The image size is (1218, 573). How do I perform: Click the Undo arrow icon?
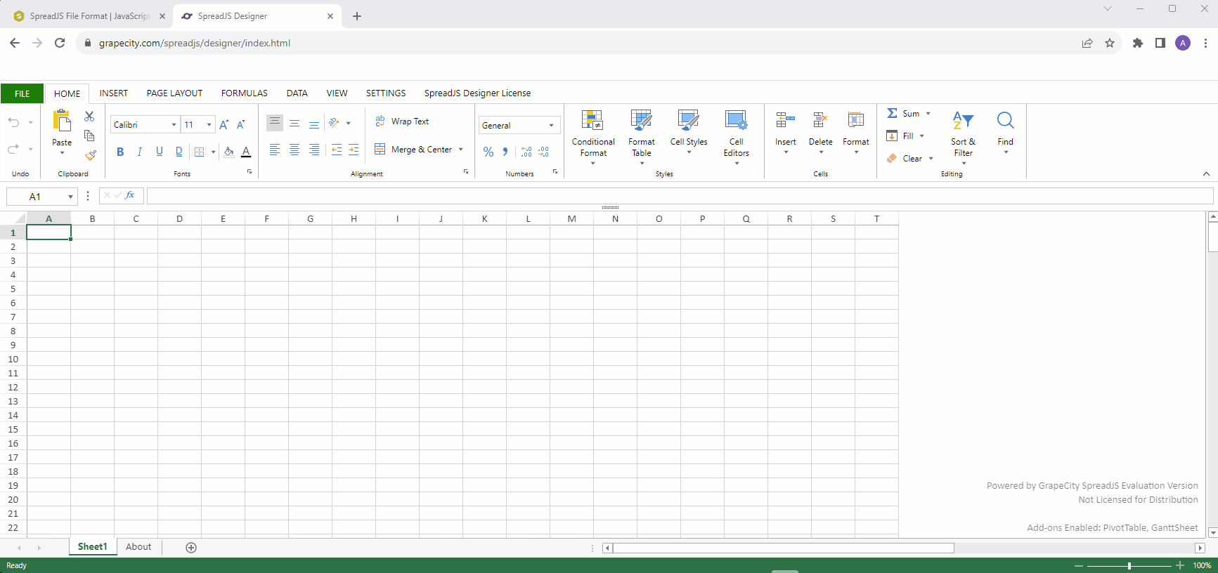coord(13,122)
